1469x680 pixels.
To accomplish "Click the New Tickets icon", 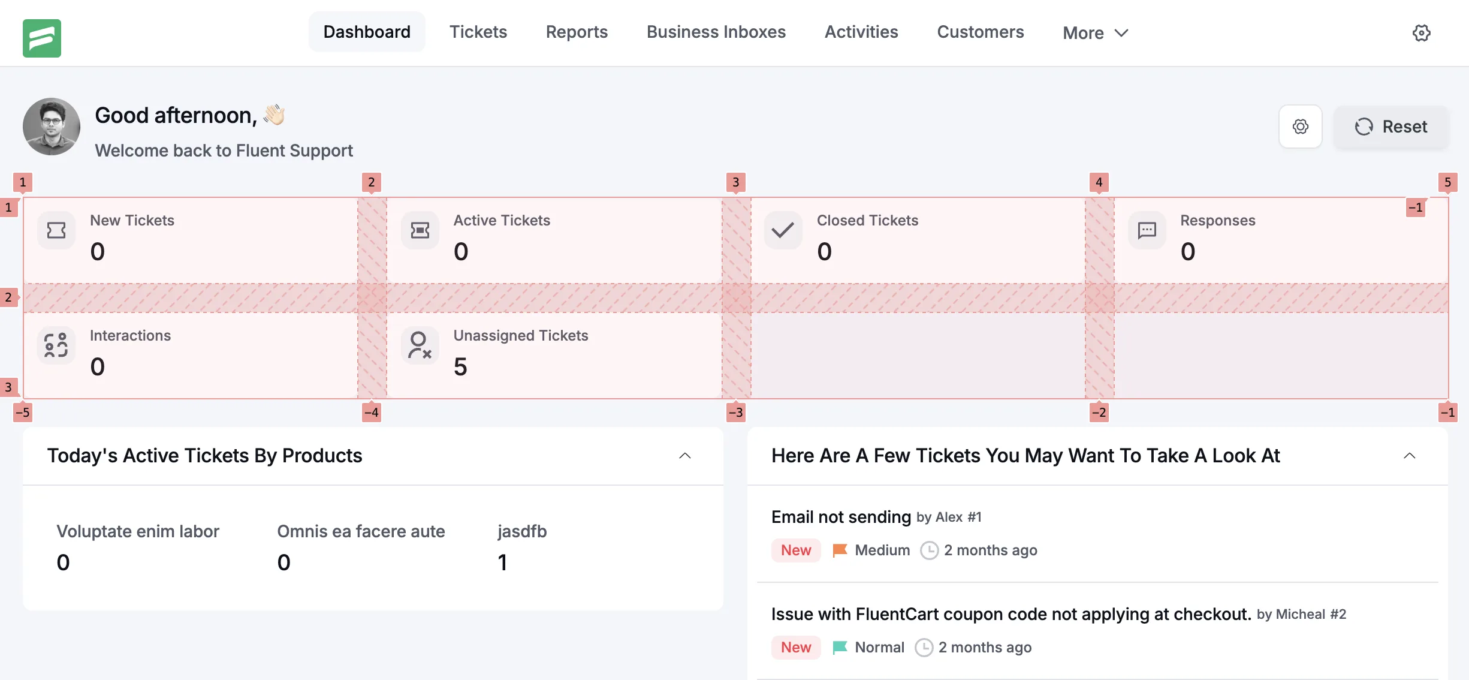I will click(x=55, y=230).
